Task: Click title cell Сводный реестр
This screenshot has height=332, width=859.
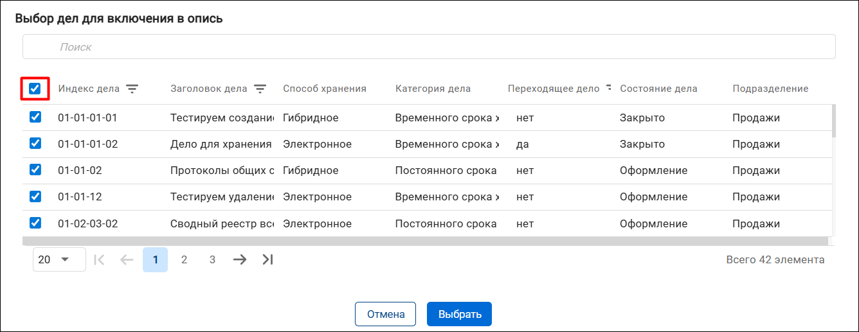Action: (x=222, y=223)
